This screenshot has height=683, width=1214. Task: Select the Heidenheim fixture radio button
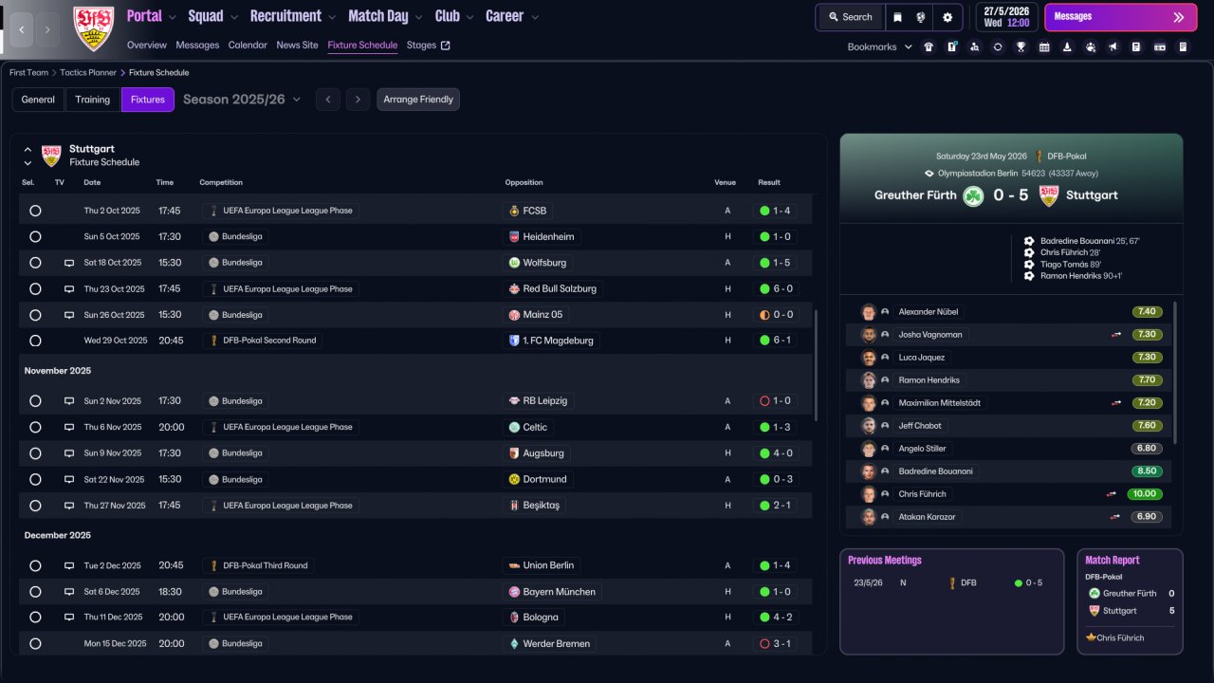35,237
